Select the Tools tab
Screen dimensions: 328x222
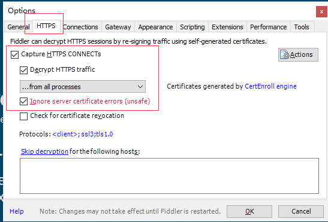302,27
